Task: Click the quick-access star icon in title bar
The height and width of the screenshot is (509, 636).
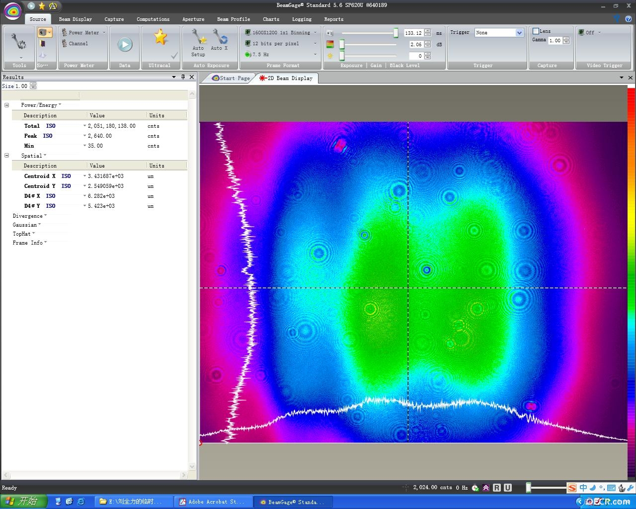Action: click(x=42, y=6)
